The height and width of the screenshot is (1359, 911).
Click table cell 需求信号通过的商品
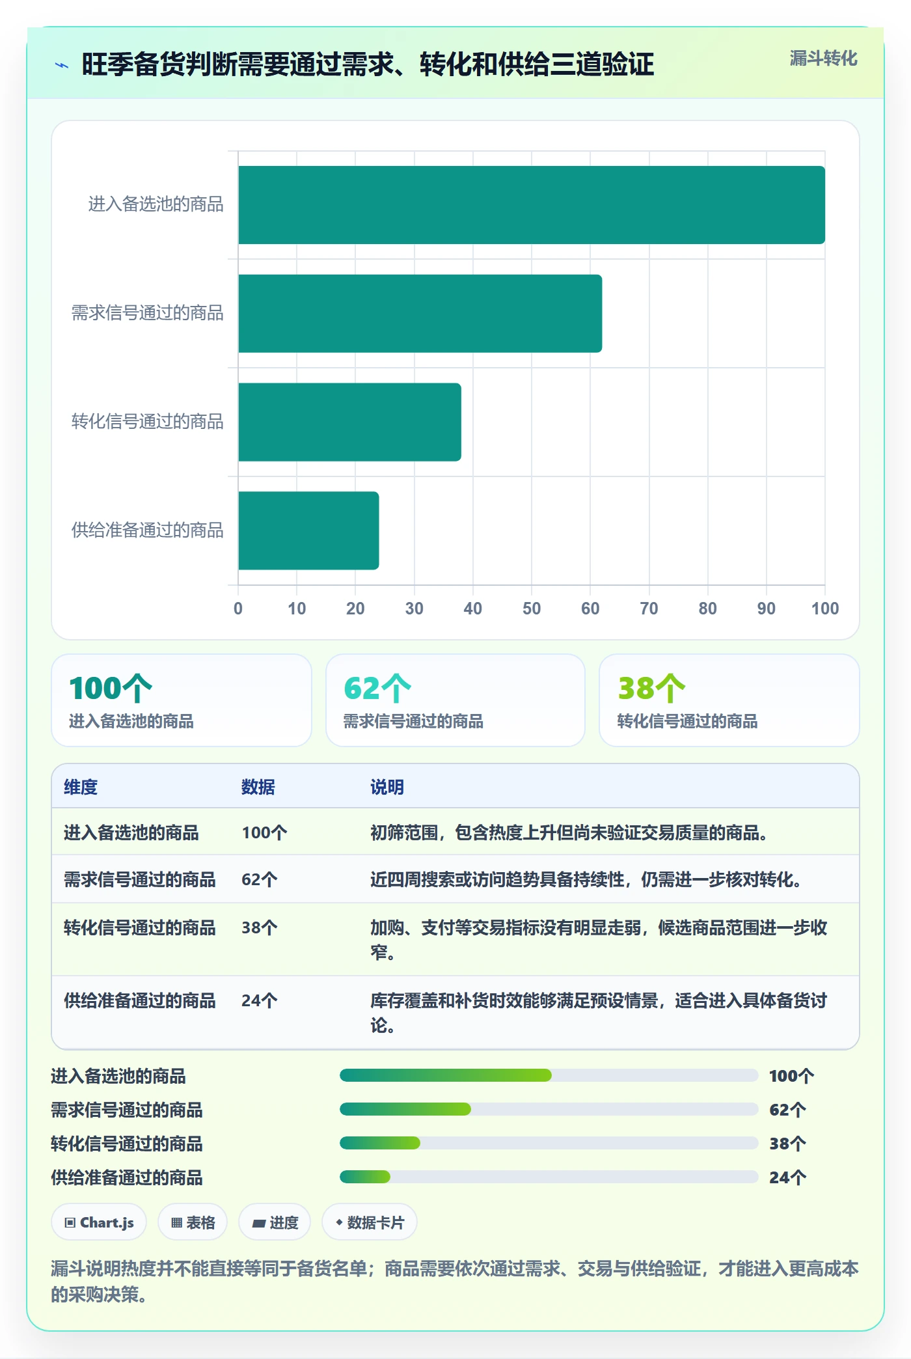139,879
